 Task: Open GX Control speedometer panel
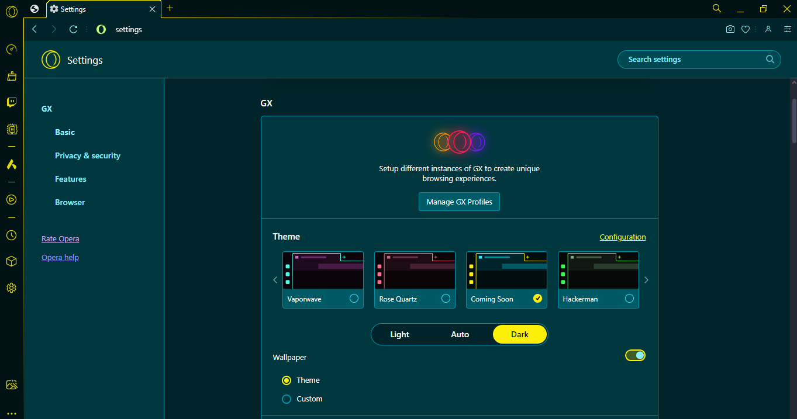11,50
